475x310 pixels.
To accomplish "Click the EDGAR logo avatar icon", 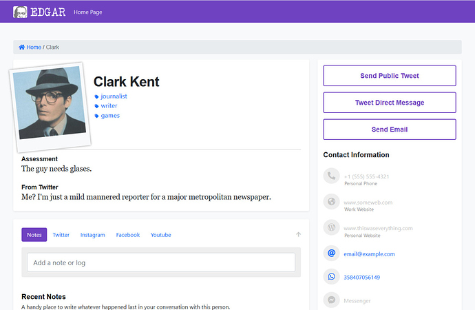I will point(20,12).
